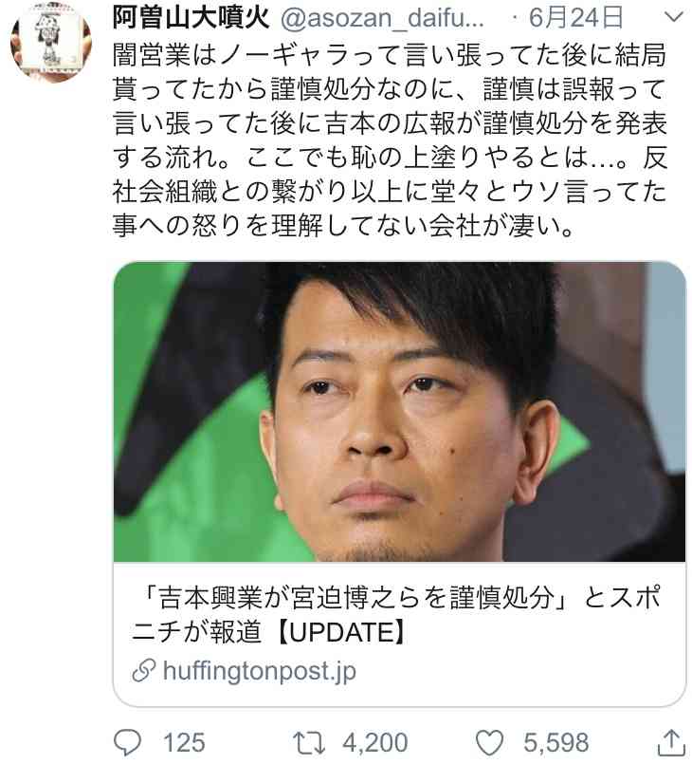Open the 6月24日 tweet timestamp

(x=575, y=18)
